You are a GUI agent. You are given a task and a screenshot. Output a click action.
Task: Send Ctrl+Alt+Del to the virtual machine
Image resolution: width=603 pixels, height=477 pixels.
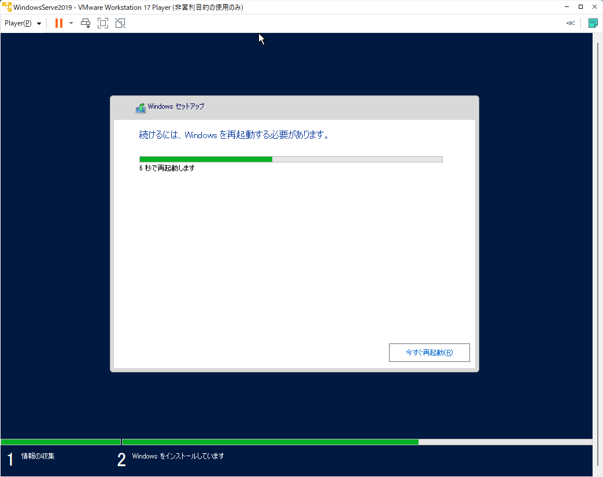[86, 23]
